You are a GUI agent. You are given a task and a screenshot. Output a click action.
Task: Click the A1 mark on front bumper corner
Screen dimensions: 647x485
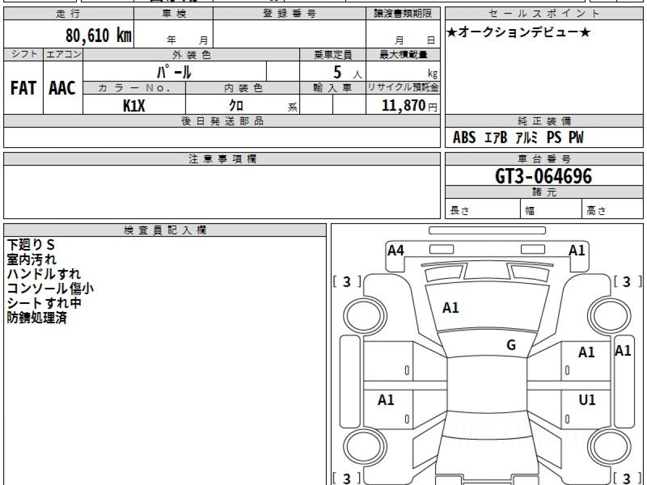click(x=577, y=250)
